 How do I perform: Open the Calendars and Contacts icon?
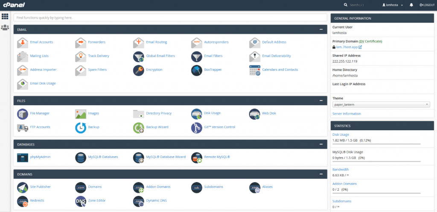pos(255,70)
